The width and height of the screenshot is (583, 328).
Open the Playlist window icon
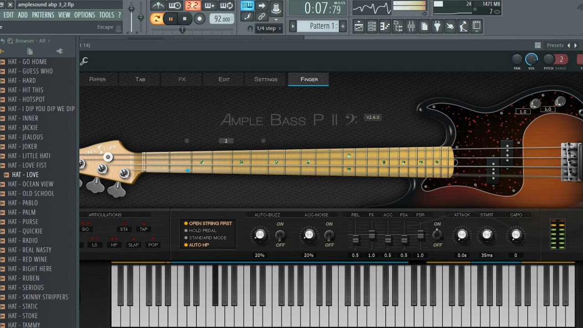pyautogui.click(x=359, y=26)
